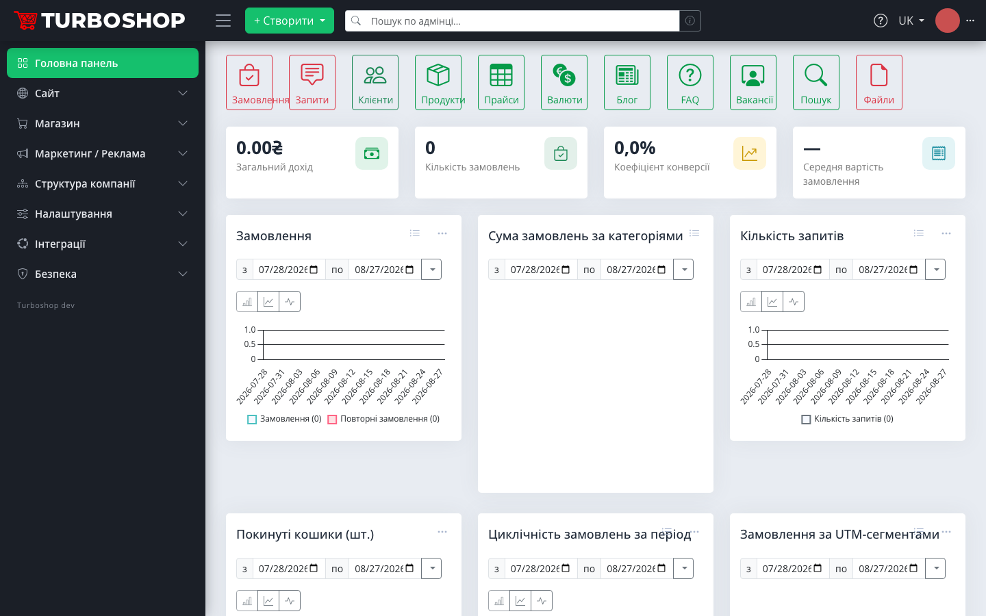The image size is (986, 616).
Task: Open the Пошук shortcut tile
Action: (x=816, y=82)
